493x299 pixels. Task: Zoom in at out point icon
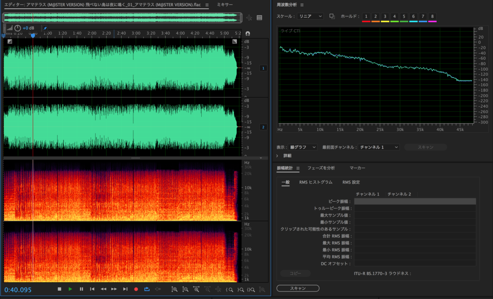pyautogui.click(x=241, y=289)
